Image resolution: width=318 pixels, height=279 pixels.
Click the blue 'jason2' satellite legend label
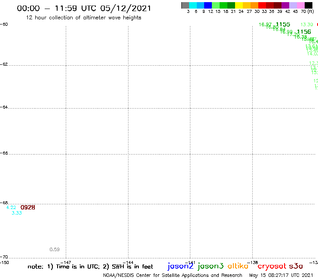pos(180,266)
